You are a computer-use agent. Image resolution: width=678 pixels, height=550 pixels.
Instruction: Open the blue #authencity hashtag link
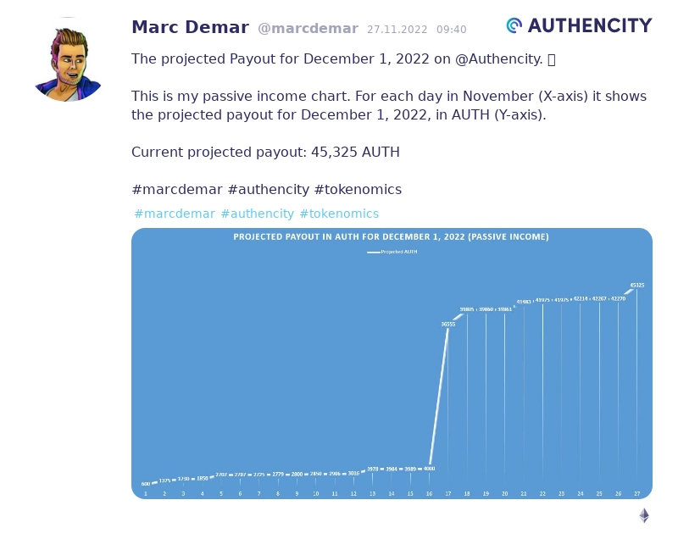[x=257, y=214]
